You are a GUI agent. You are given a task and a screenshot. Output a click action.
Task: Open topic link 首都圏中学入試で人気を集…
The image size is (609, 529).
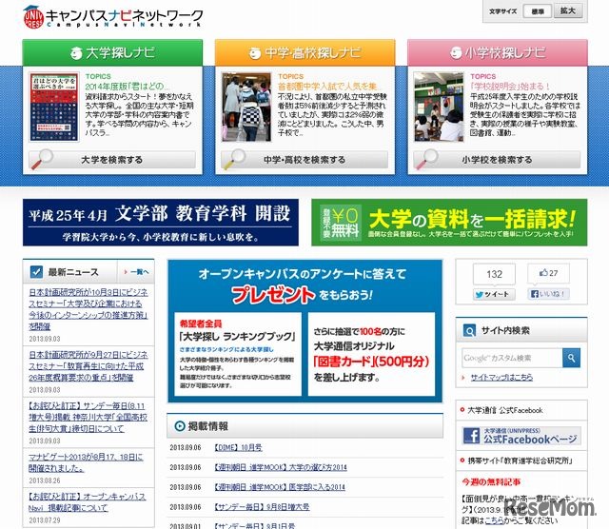(x=329, y=87)
